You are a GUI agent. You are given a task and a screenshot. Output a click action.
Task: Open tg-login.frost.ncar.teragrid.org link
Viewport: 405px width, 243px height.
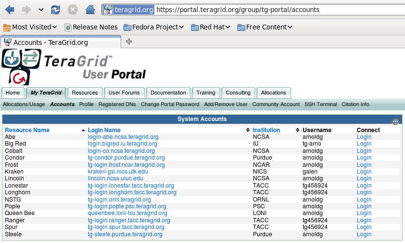[126, 165]
